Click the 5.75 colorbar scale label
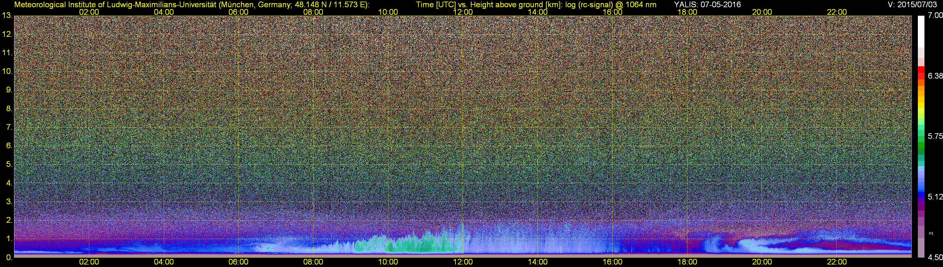This screenshot has height=267, width=943. [935, 136]
